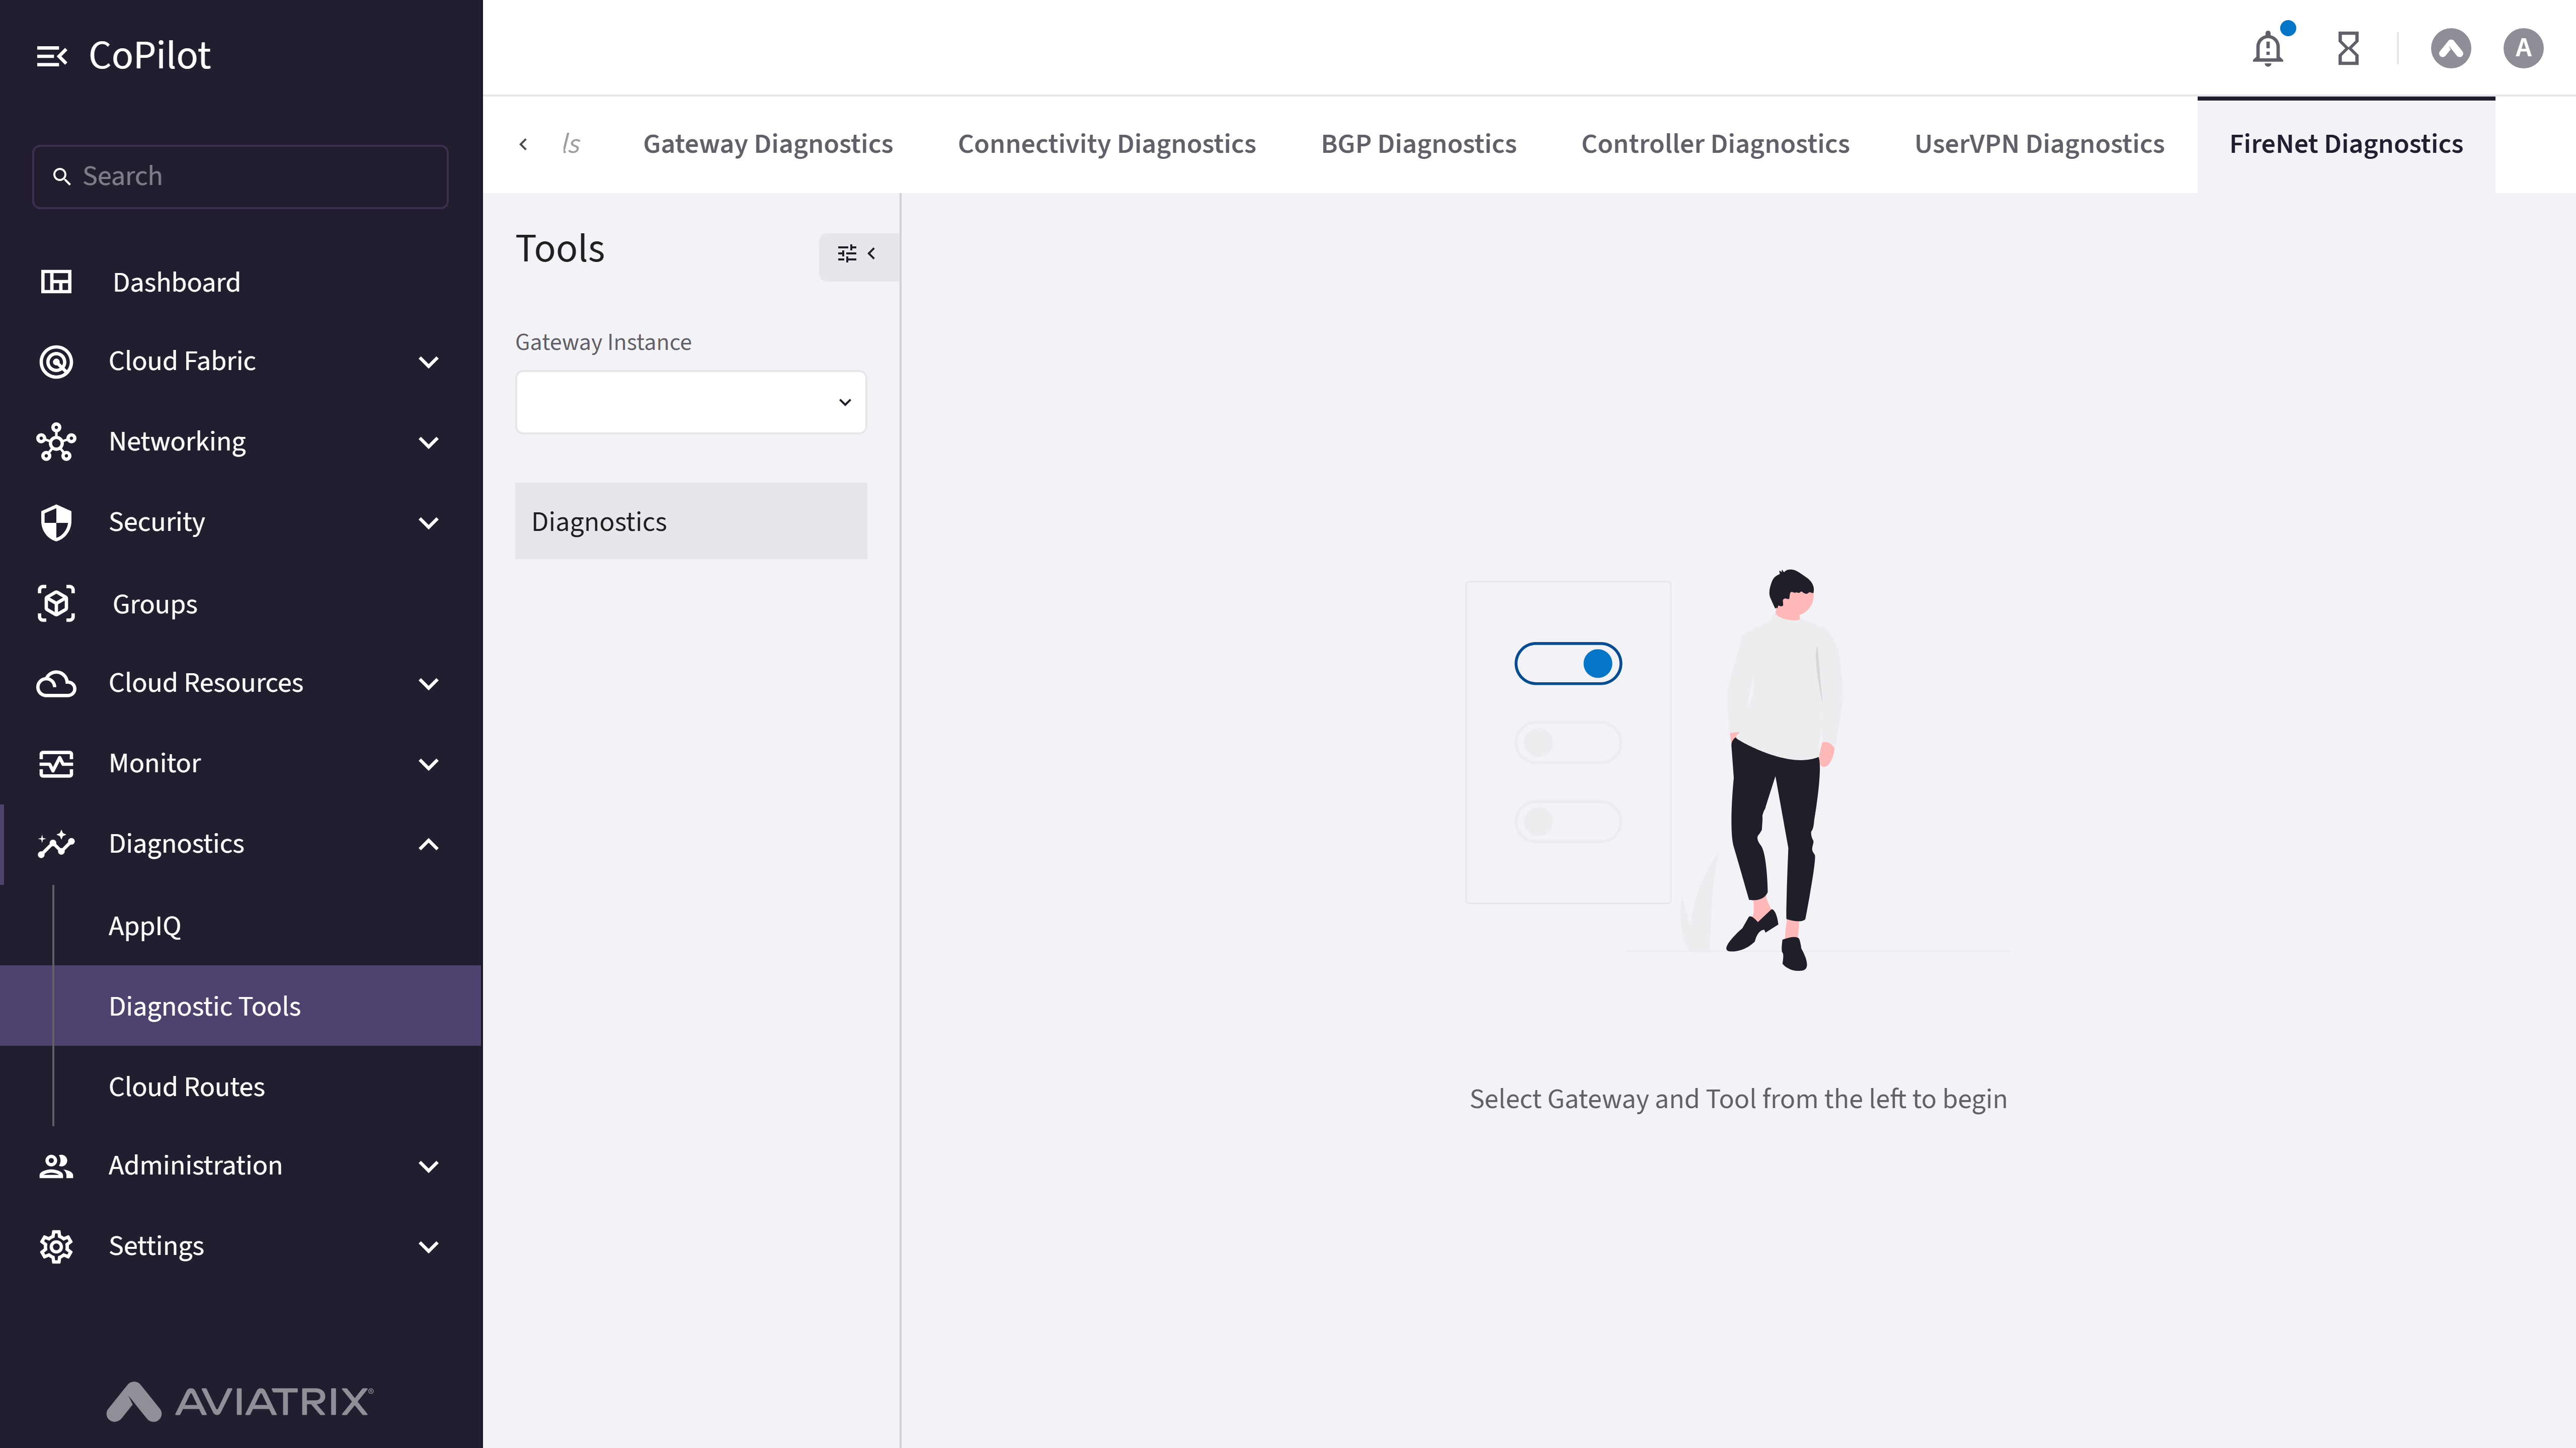
Task: Click the Diagnostics sparkline icon
Action: pyautogui.click(x=56, y=845)
